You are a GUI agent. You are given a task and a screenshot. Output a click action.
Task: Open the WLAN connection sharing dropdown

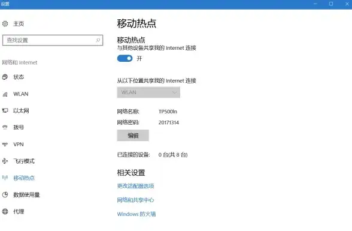coord(148,92)
